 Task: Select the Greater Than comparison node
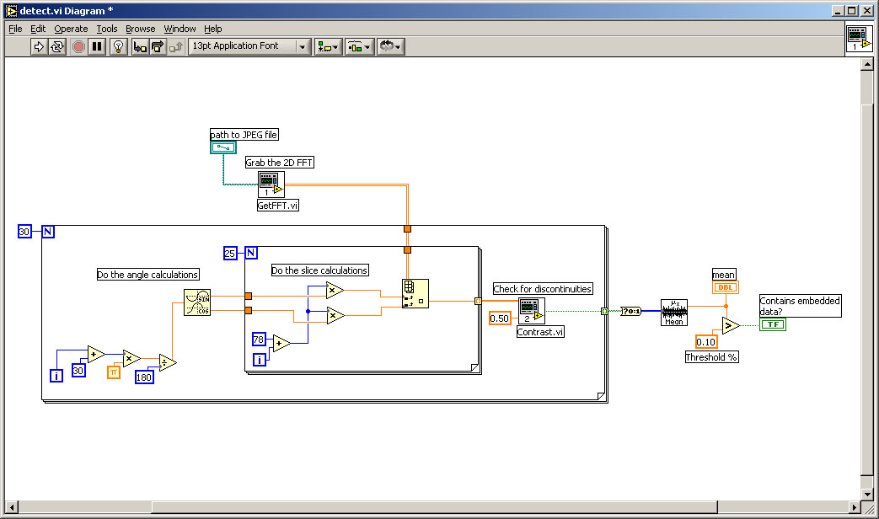(731, 325)
